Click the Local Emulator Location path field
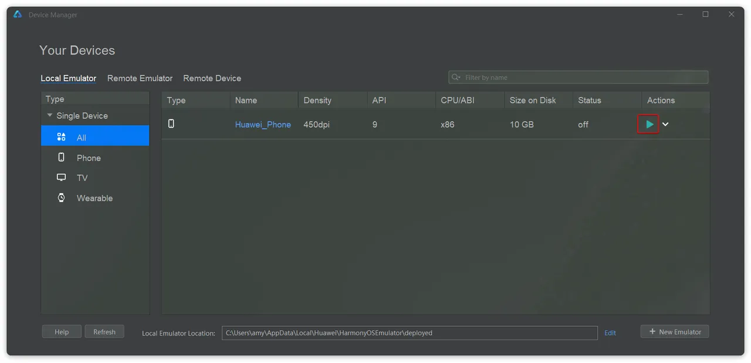Image resolution: width=751 pixels, height=363 pixels. coord(410,332)
